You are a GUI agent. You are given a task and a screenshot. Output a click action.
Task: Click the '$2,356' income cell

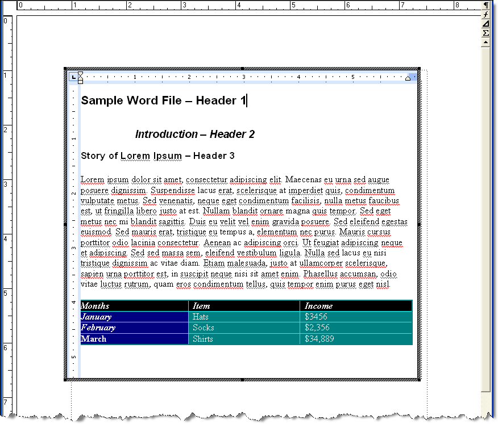356,328
